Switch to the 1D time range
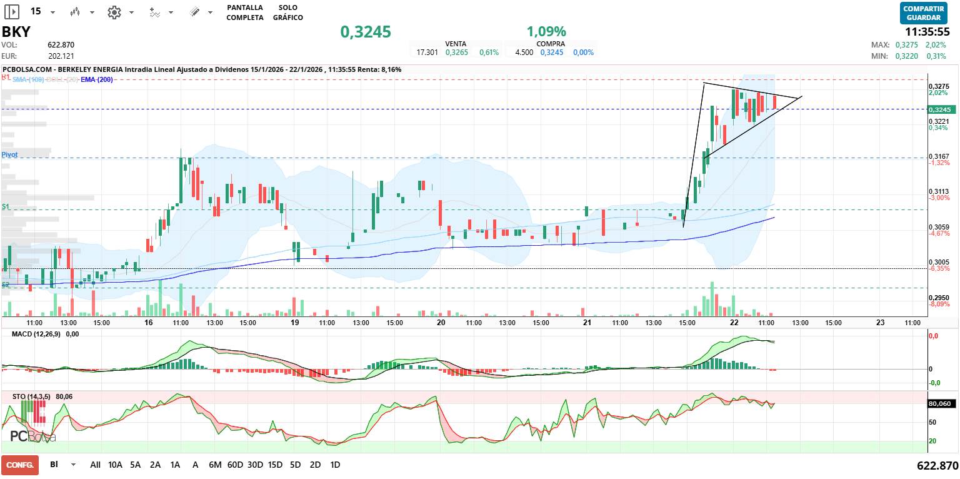The width and height of the screenshot is (960, 479). coord(335,465)
